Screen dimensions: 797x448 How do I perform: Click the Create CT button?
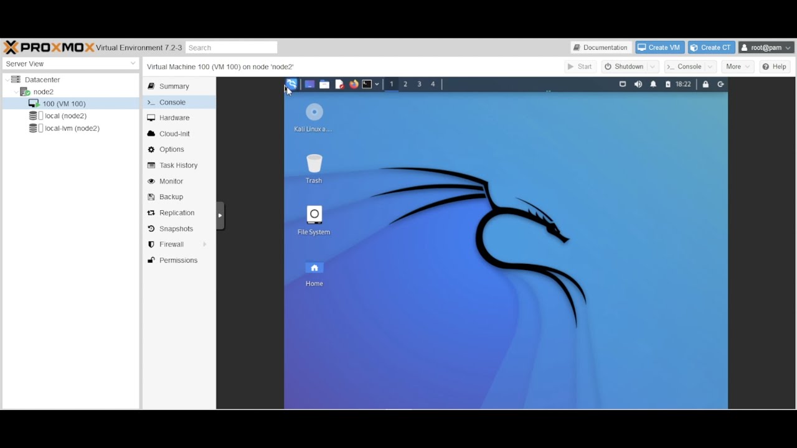coord(711,47)
